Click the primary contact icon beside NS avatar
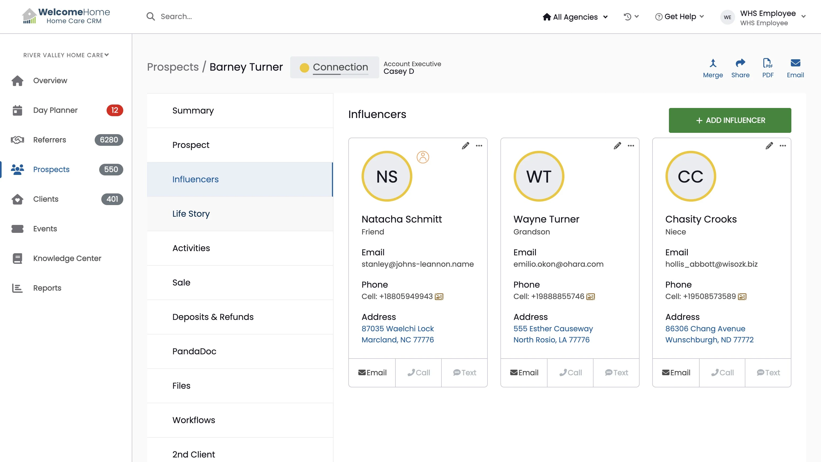 click(423, 157)
